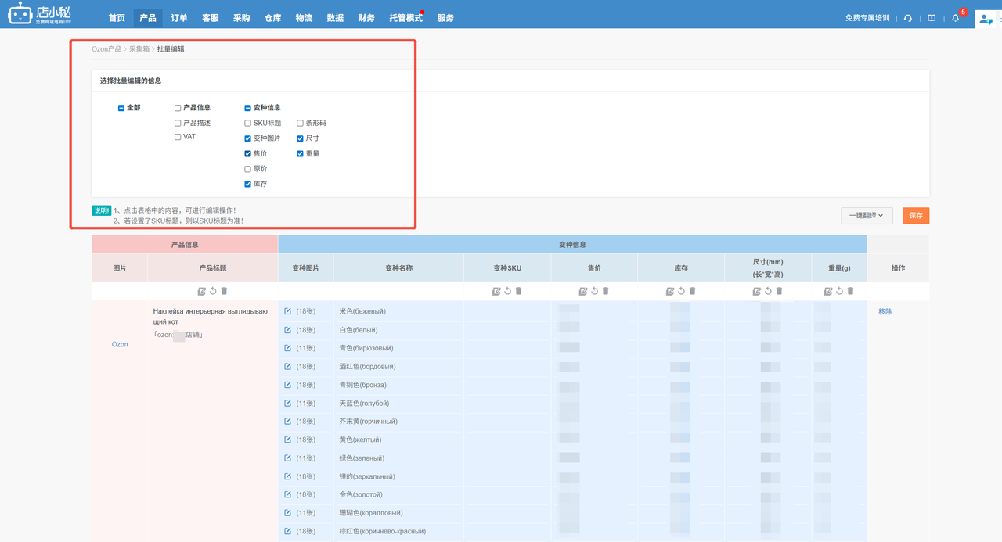Open notifications bell with badge 5
This screenshot has width=1002, height=542.
(x=955, y=18)
